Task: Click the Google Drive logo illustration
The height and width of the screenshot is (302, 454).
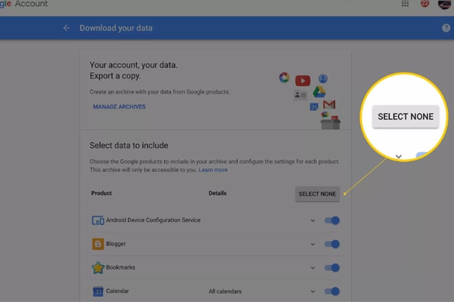Action: coord(319,92)
